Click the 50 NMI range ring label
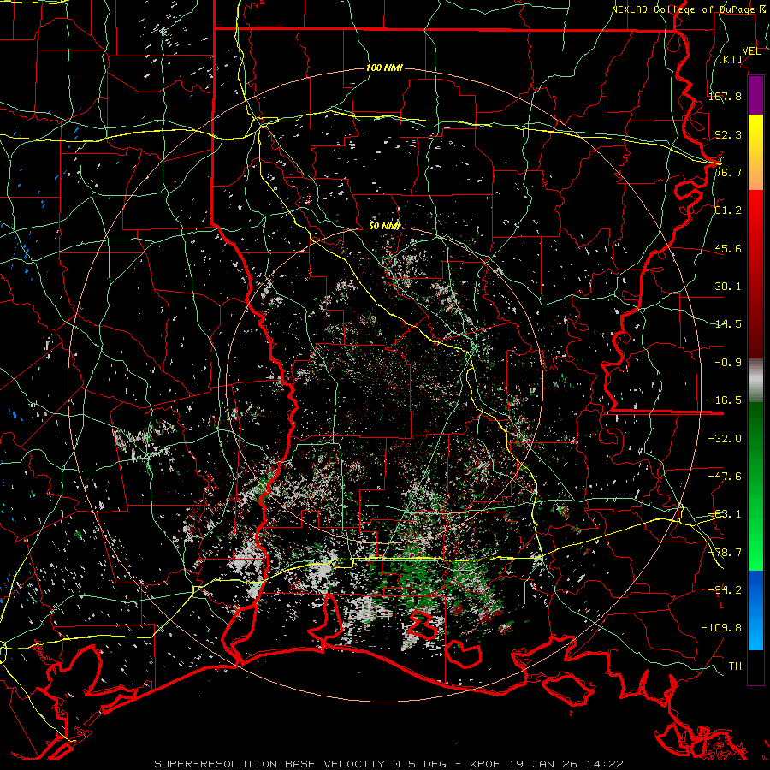Image resolution: width=770 pixels, height=770 pixels. (x=384, y=227)
